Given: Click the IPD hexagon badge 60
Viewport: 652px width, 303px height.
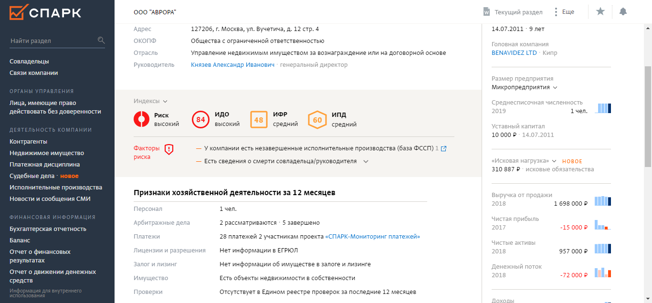Looking at the screenshot, I should [317, 119].
